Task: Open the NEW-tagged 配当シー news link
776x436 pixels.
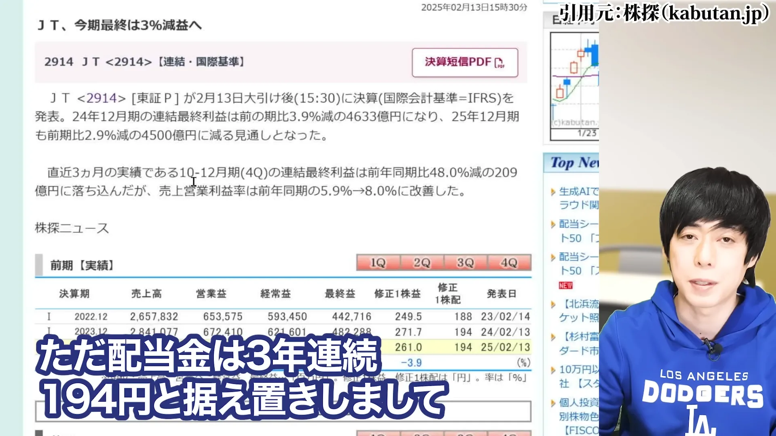Action: 578,264
